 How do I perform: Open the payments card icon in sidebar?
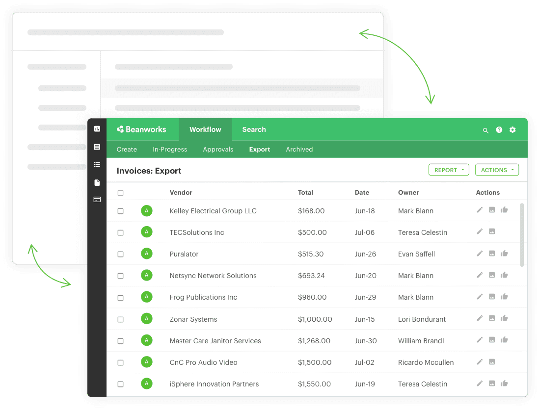tap(97, 199)
